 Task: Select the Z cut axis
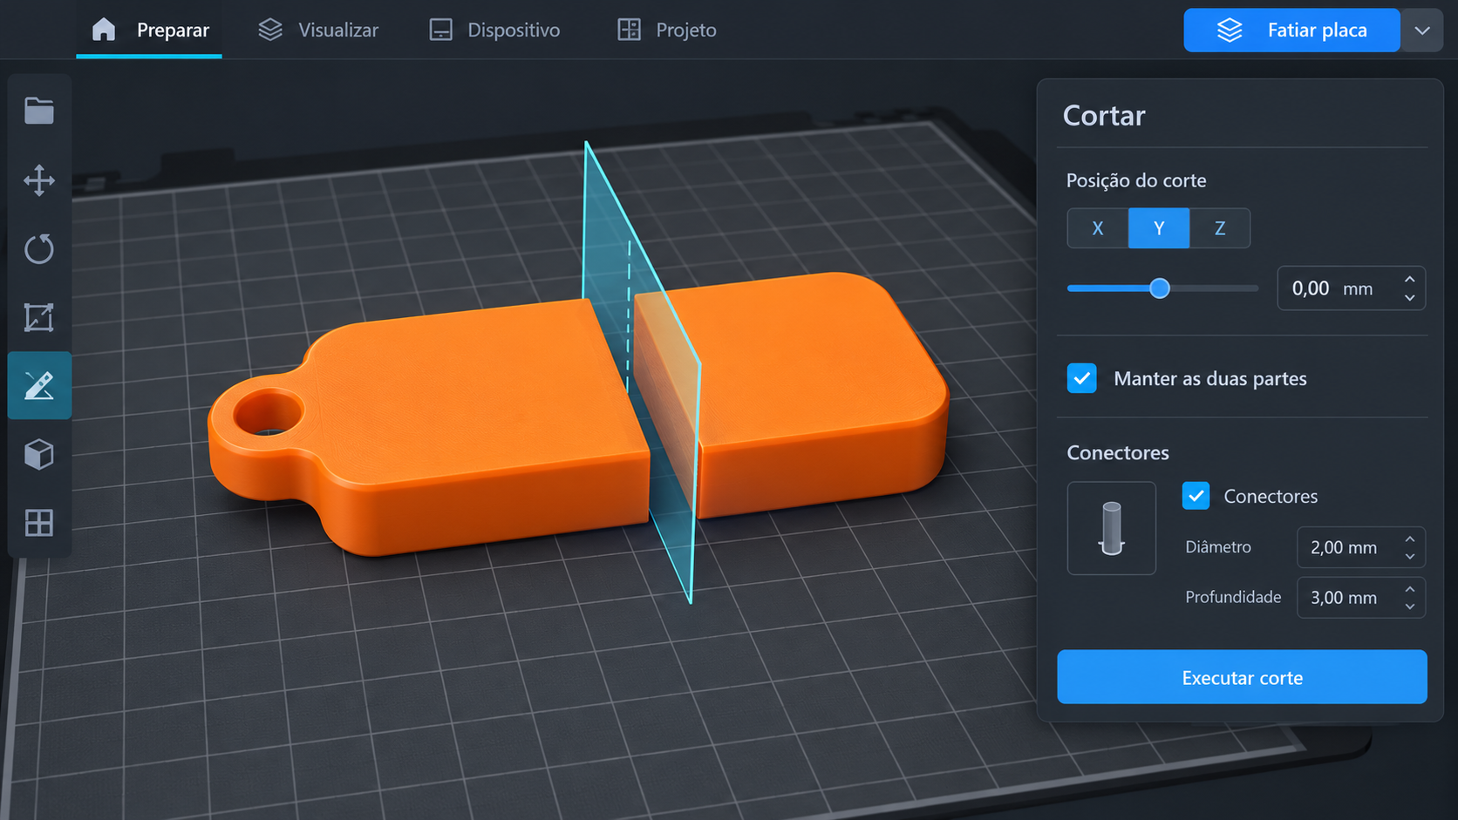tap(1220, 228)
